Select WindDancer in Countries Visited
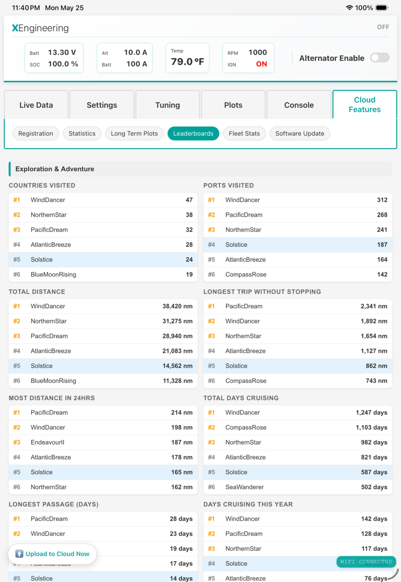This screenshot has height=582, width=401. 103,200
